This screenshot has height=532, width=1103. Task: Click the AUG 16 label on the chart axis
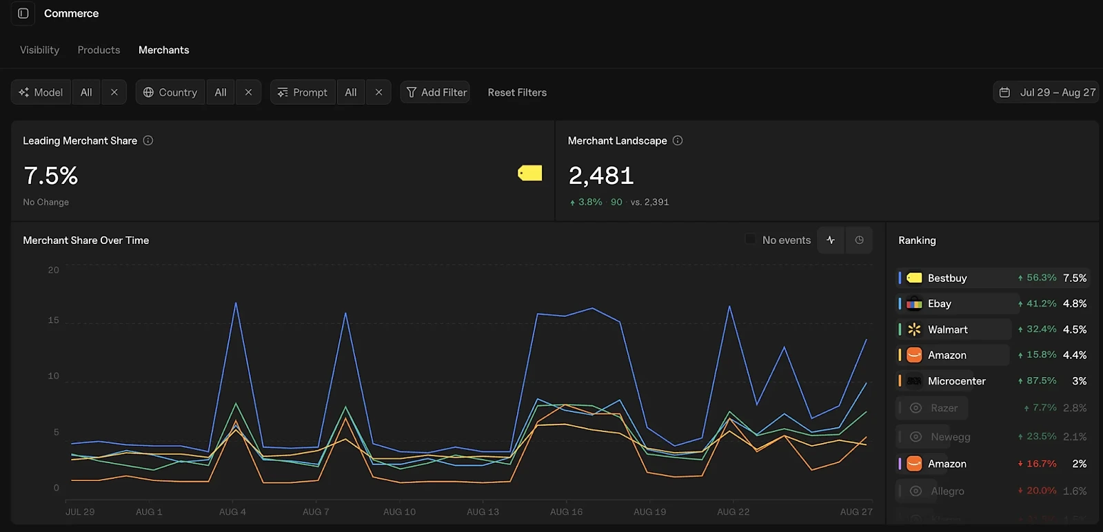567,512
